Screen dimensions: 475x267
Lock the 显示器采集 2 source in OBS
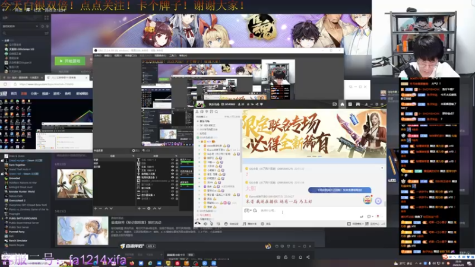tap(177, 195)
